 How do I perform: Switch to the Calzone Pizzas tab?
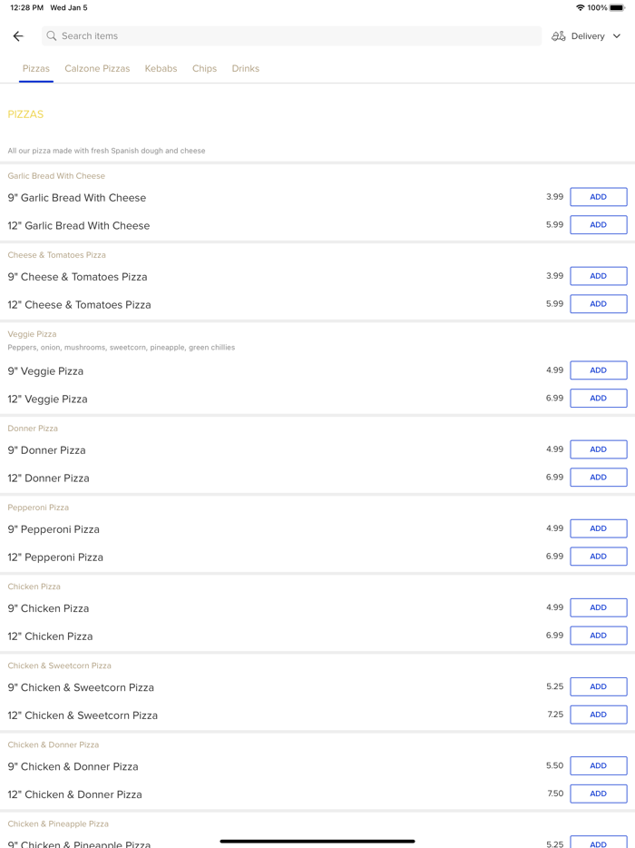[97, 69]
